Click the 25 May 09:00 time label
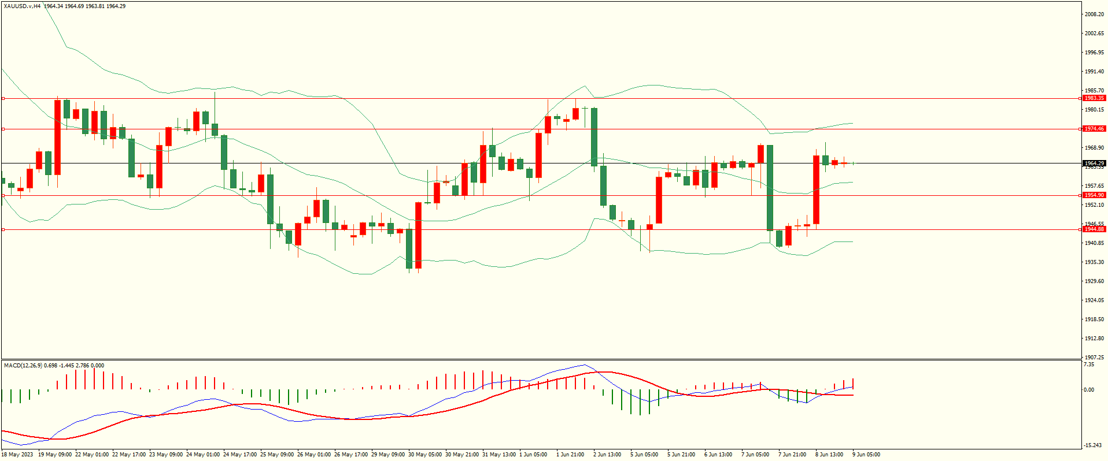This screenshot has height=461, width=1108. pos(277,455)
